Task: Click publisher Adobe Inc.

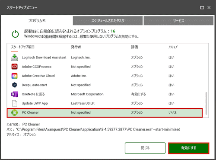Action: 79,76
